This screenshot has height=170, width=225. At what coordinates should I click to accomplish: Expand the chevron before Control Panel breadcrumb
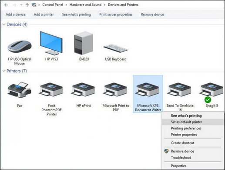(x=39, y=5)
